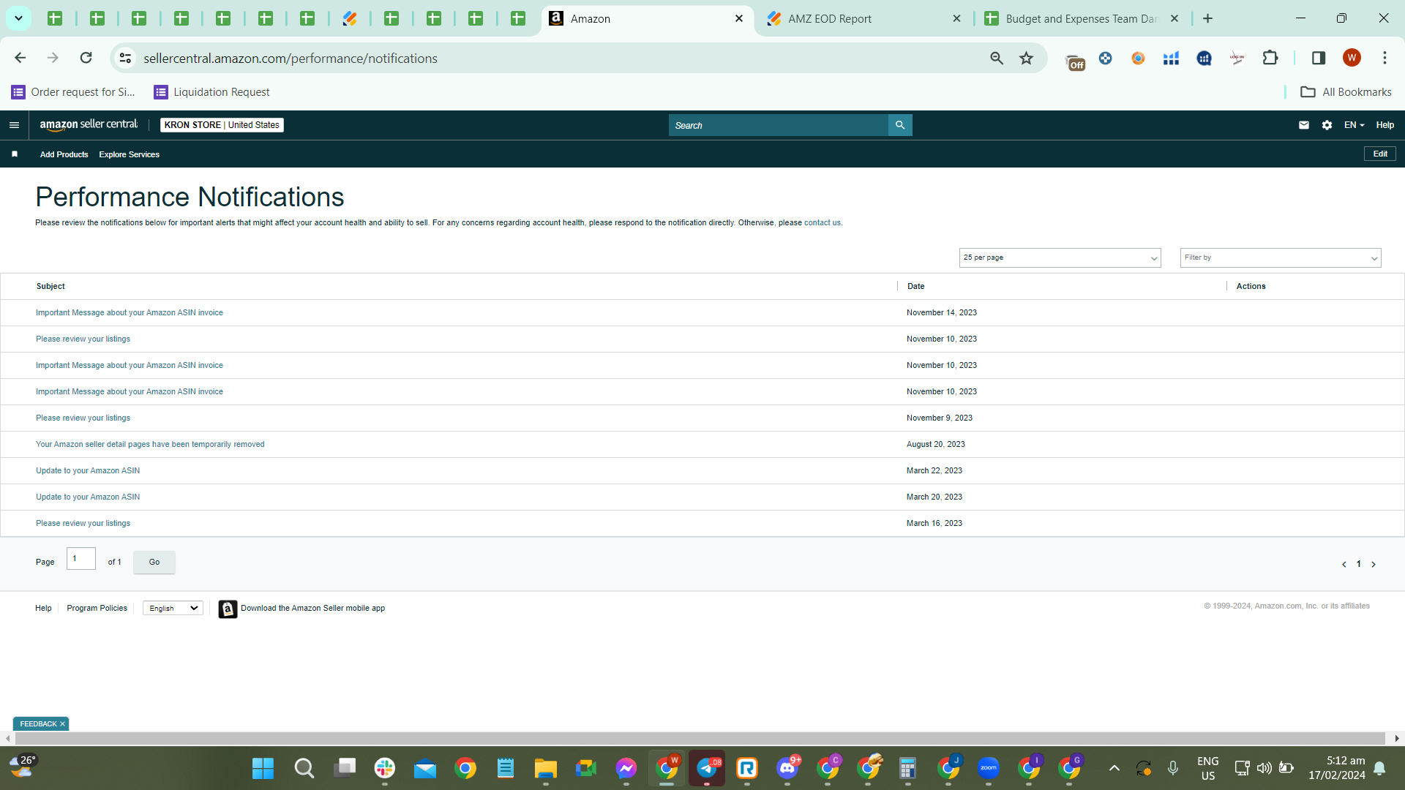
Task: Open the KRON STORE marketplace switcher
Action: pos(222,125)
